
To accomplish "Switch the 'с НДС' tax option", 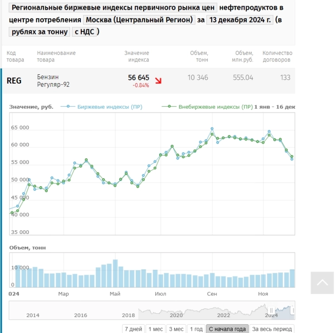I will click(84, 31).
